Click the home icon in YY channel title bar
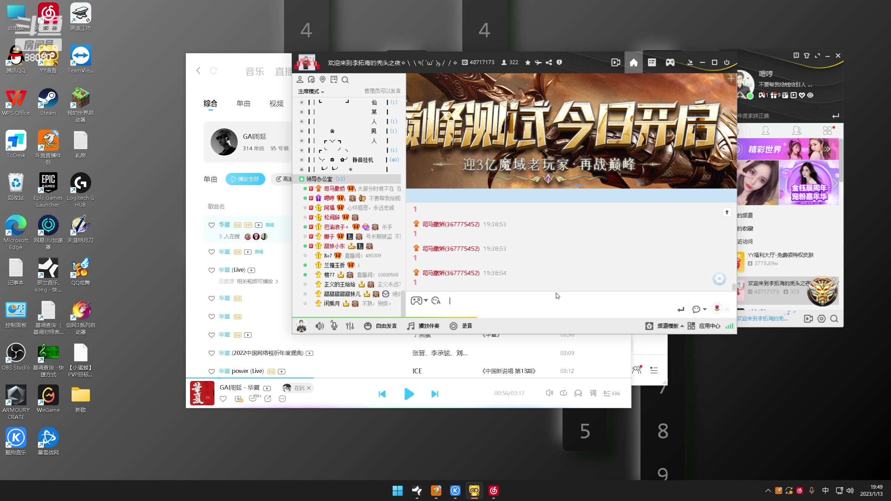 [634, 62]
